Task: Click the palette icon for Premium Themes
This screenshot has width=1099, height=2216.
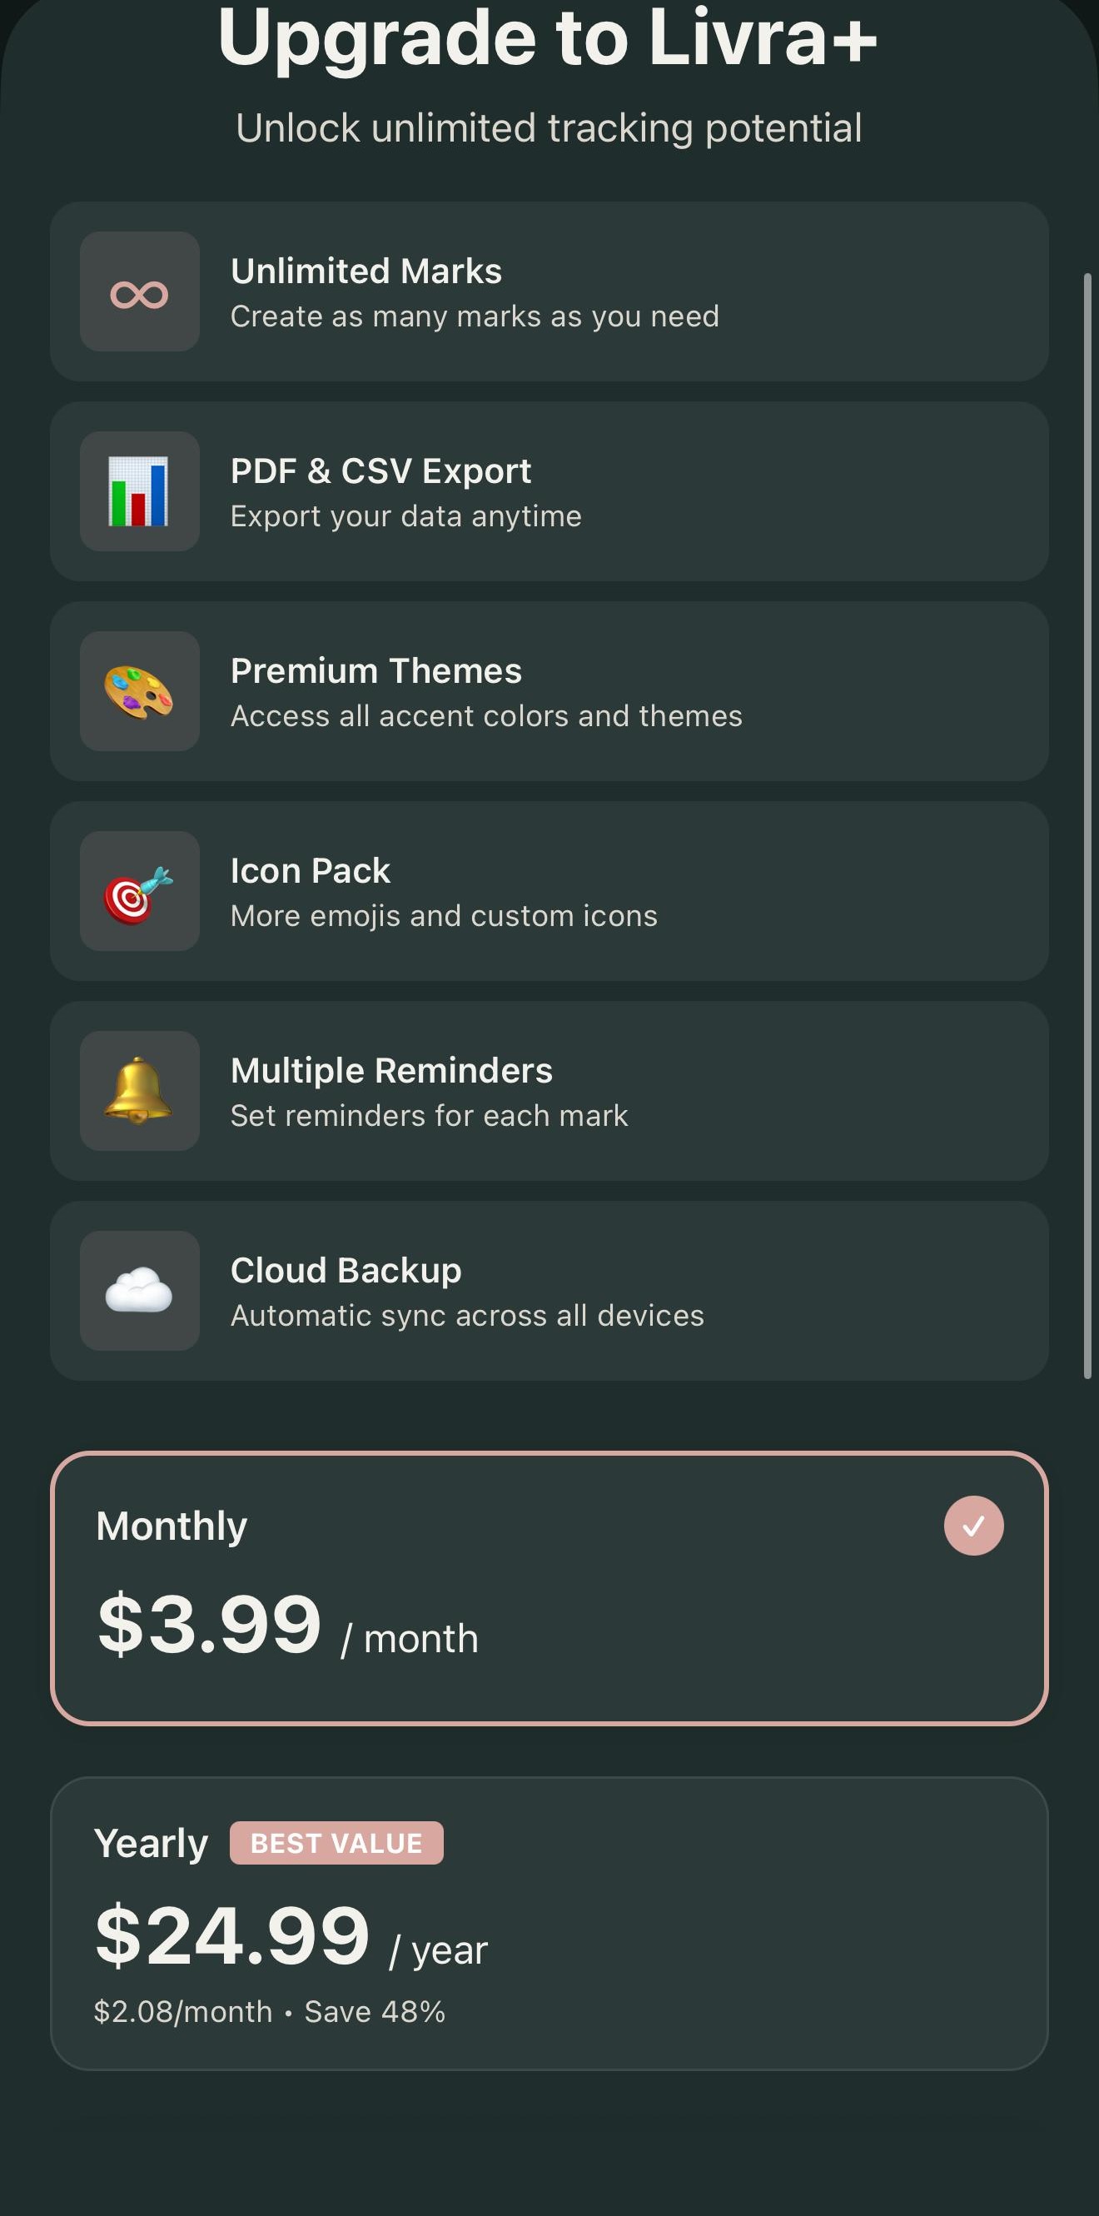Action: click(139, 692)
